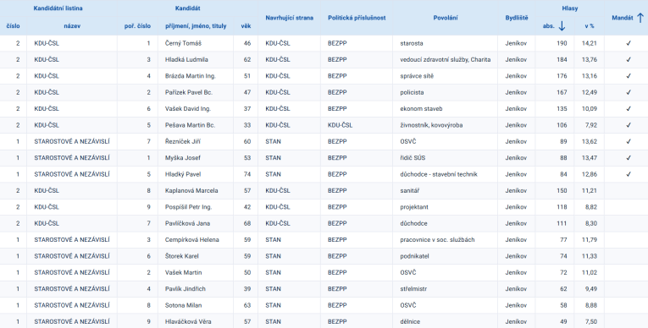Select the name 'Vašek David Ing.'
The height and width of the screenshot is (328, 648).
pos(187,108)
